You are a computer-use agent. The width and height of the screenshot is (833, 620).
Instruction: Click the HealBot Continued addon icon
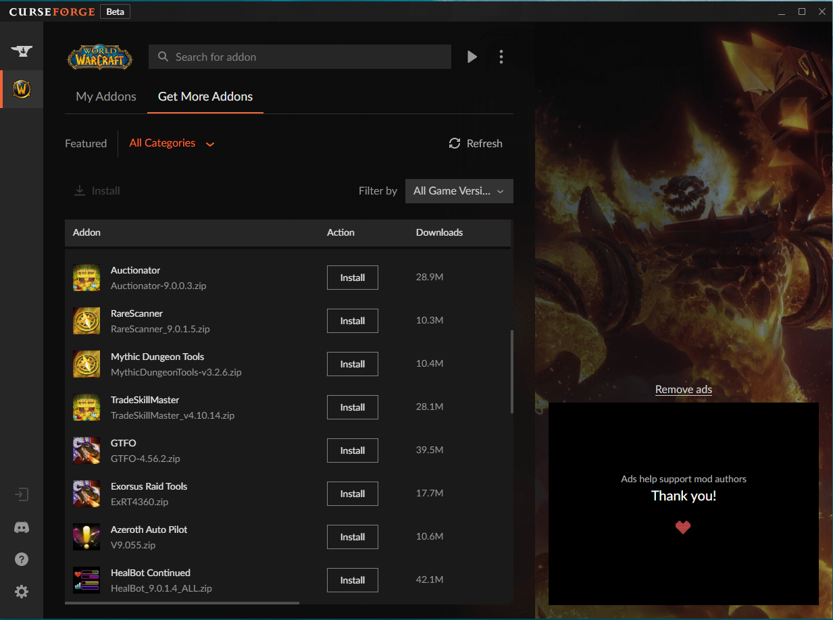86,580
